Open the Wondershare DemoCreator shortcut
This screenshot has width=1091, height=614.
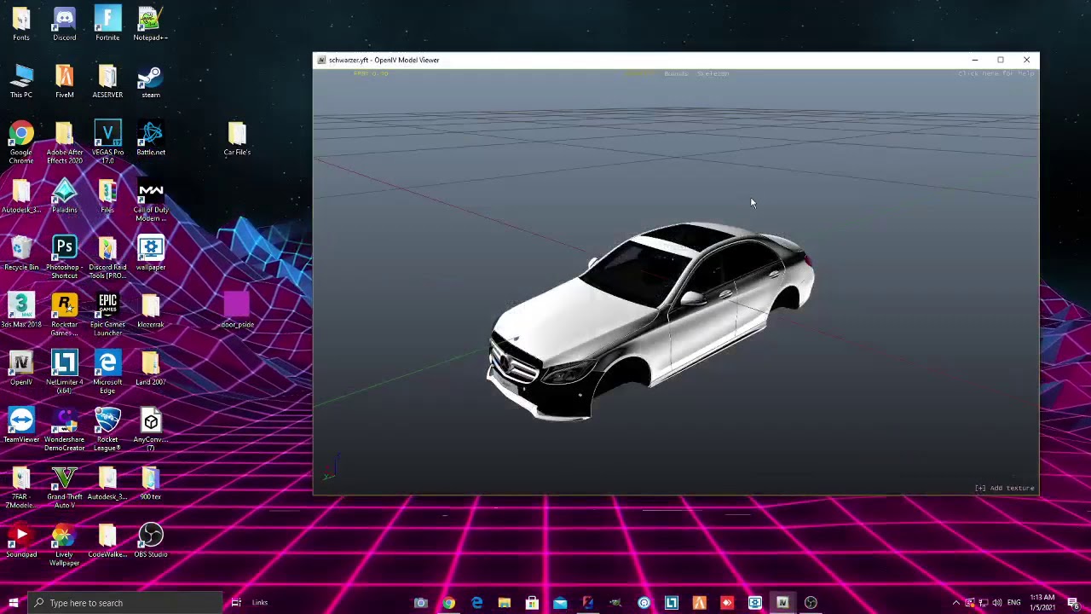coord(64,429)
